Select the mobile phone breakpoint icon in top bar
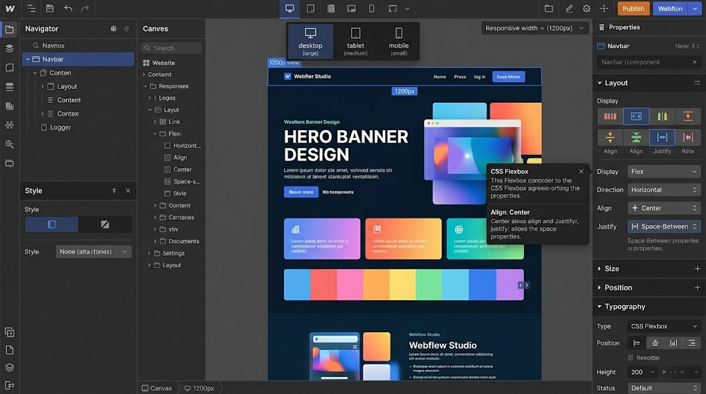 (x=371, y=8)
